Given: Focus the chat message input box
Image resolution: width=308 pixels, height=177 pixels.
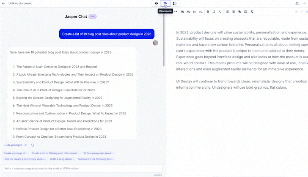Looking at the screenshot, I should pos(82,169).
